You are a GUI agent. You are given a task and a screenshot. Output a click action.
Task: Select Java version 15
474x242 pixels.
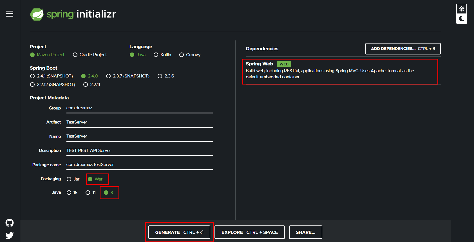72,193
